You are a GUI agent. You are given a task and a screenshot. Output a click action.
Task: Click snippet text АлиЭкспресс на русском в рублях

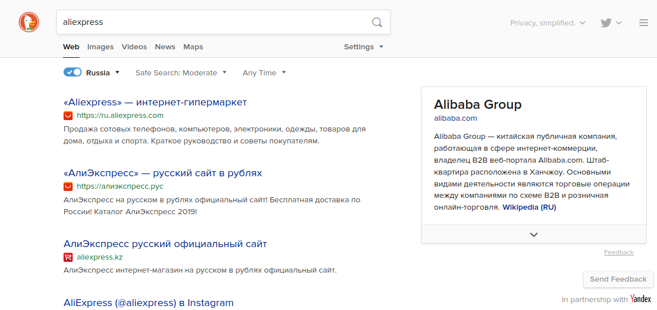(x=212, y=205)
